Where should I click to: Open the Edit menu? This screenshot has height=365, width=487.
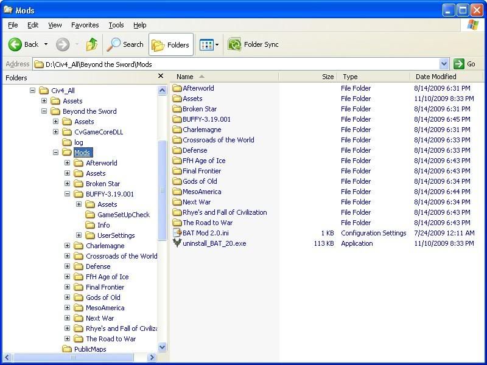[33, 25]
